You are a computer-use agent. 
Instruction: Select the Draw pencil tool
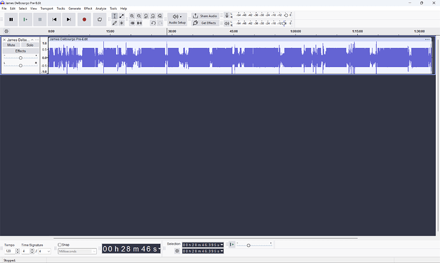[115, 23]
